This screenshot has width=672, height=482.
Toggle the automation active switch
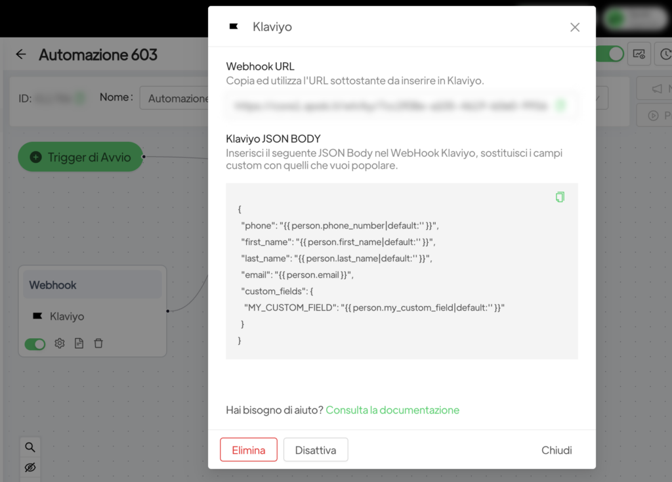pos(610,55)
